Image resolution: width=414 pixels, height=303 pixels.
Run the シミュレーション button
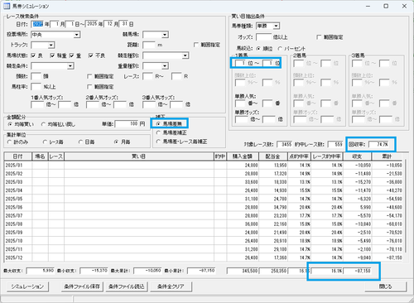tap(27, 286)
